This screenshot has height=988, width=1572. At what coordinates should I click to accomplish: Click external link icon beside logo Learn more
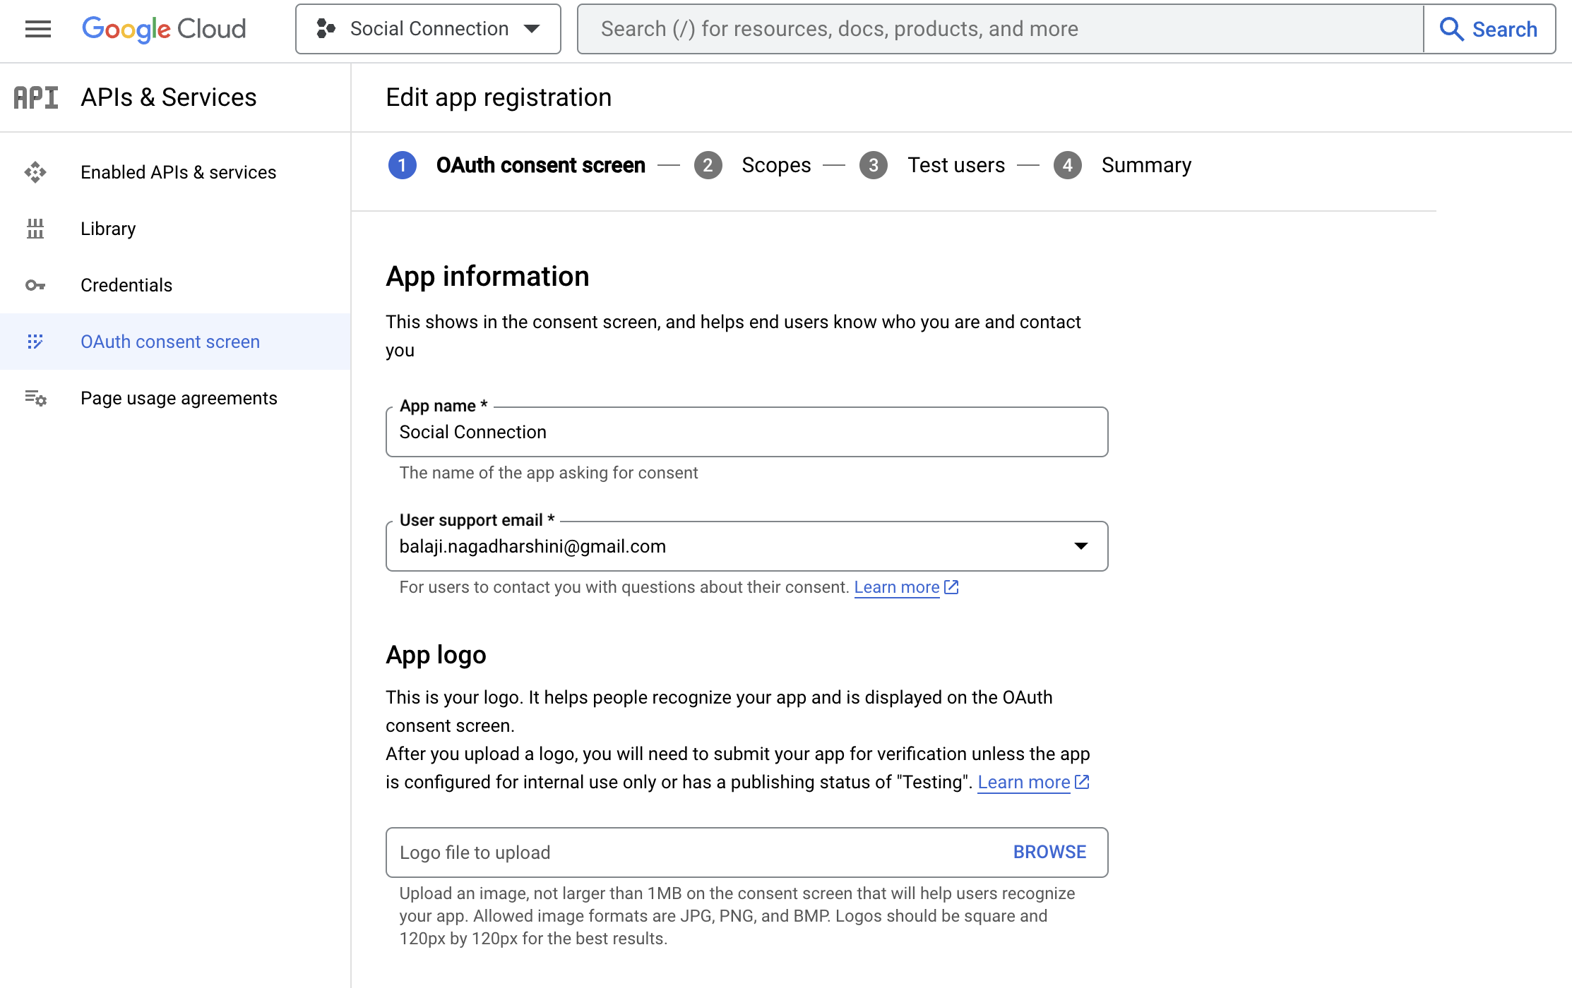[1083, 782]
